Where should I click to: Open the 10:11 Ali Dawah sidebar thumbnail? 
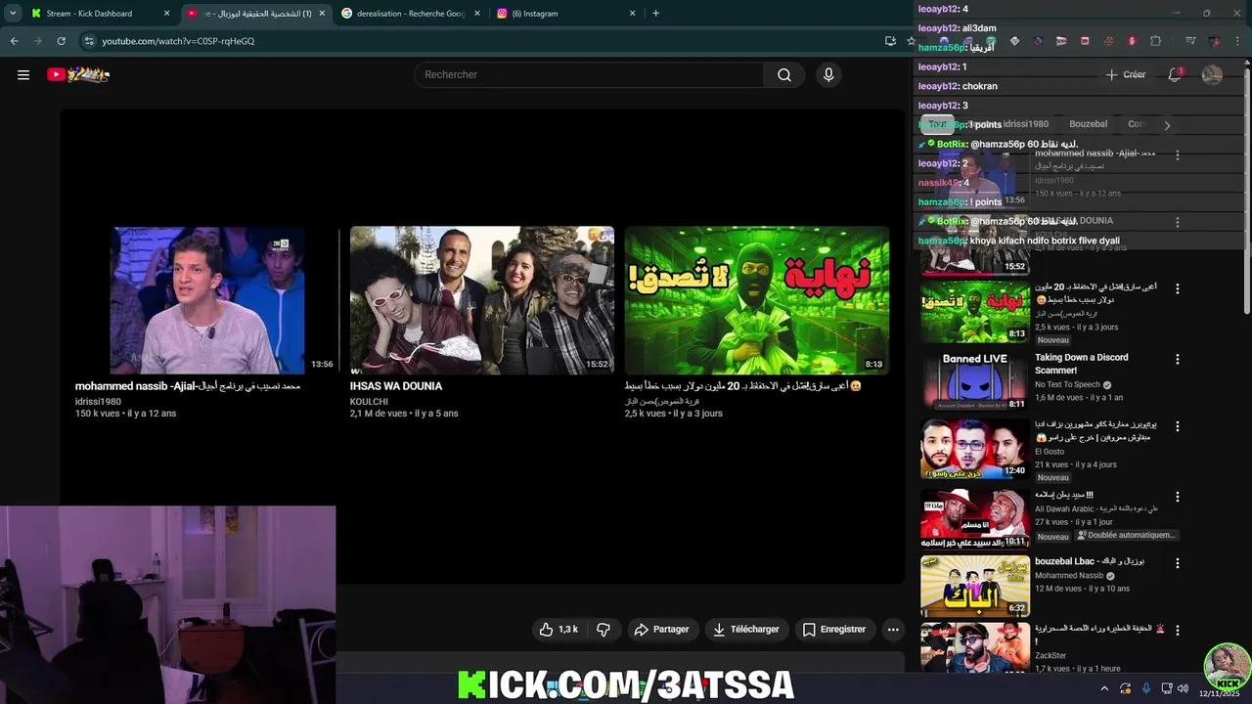975,518
